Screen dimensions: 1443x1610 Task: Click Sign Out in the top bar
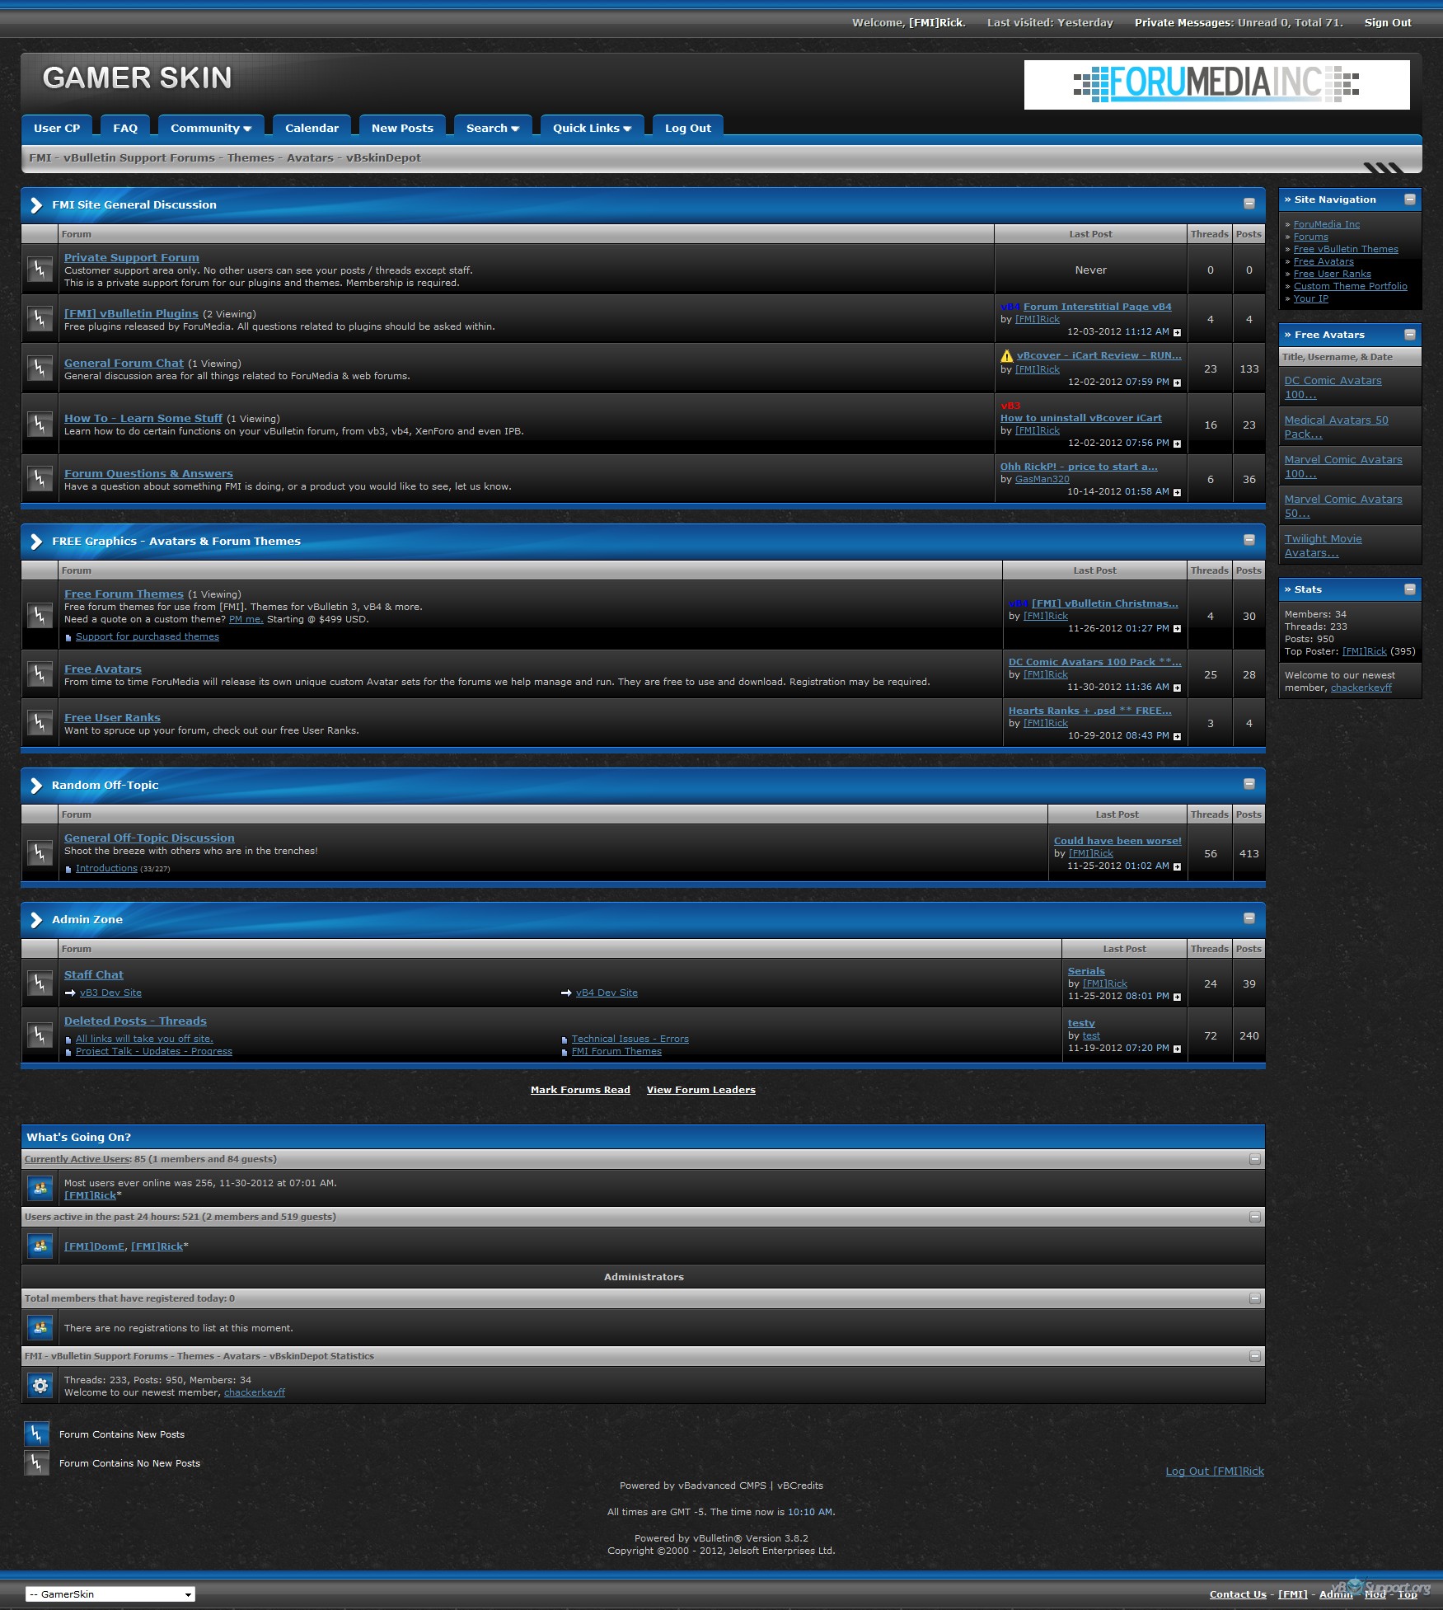1388,23
